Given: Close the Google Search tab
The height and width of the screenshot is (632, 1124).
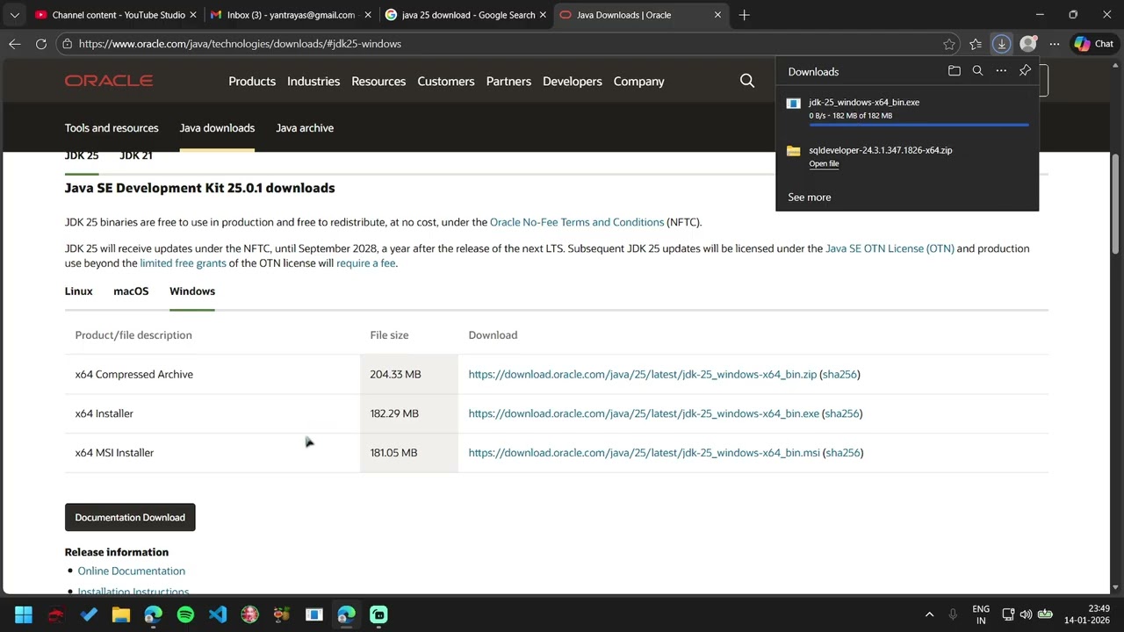Looking at the screenshot, I should click(543, 15).
